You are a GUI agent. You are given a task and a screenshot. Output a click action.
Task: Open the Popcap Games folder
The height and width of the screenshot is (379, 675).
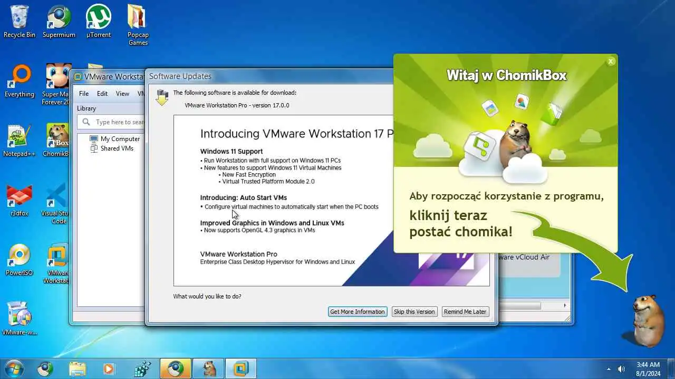click(138, 25)
